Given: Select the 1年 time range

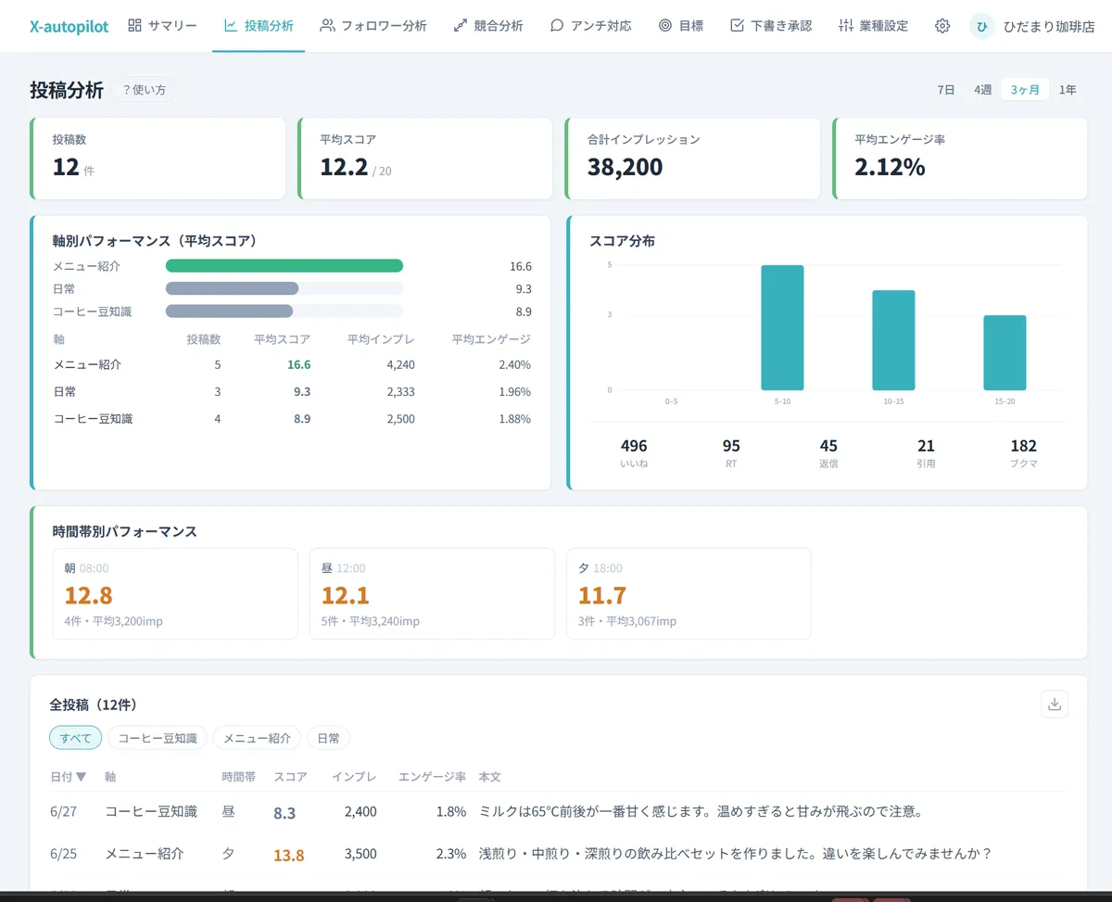Looking at the screenshot, I should tap(1068, 90).
